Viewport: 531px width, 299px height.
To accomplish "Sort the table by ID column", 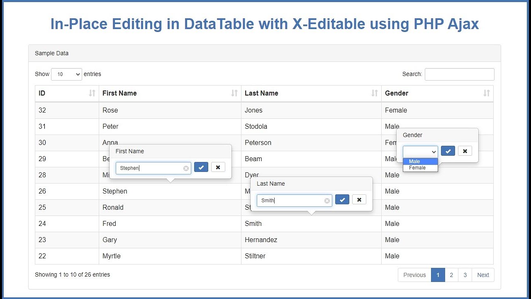I will tap(67, 93).
